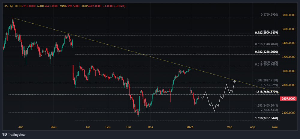Click the 2800.0000 price axis label
Screen dimensions: 300x139
tap(289, 85)
